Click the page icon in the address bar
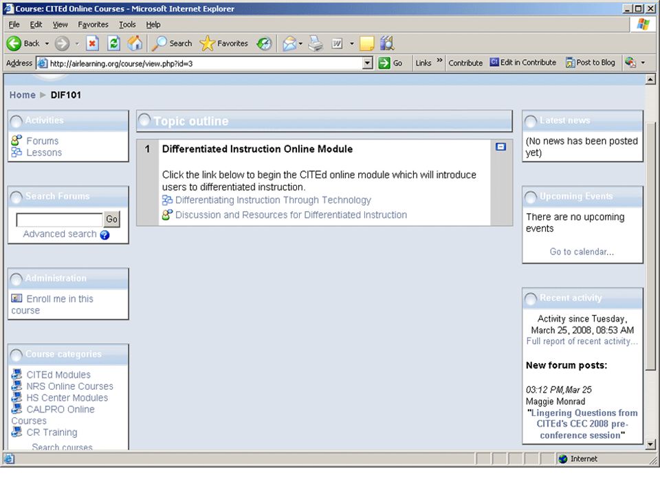Screen dimensions: 660x495 tap(43, 63)
